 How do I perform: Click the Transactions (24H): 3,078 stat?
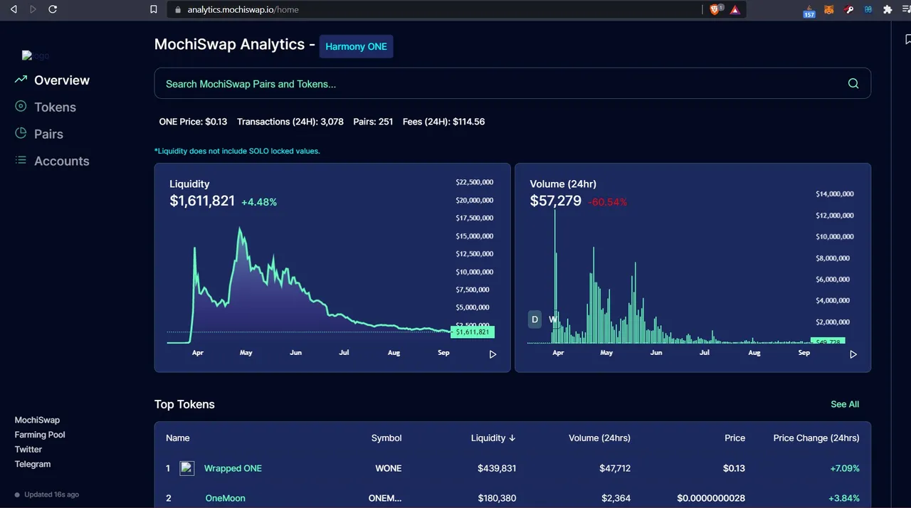click(290, 122)
